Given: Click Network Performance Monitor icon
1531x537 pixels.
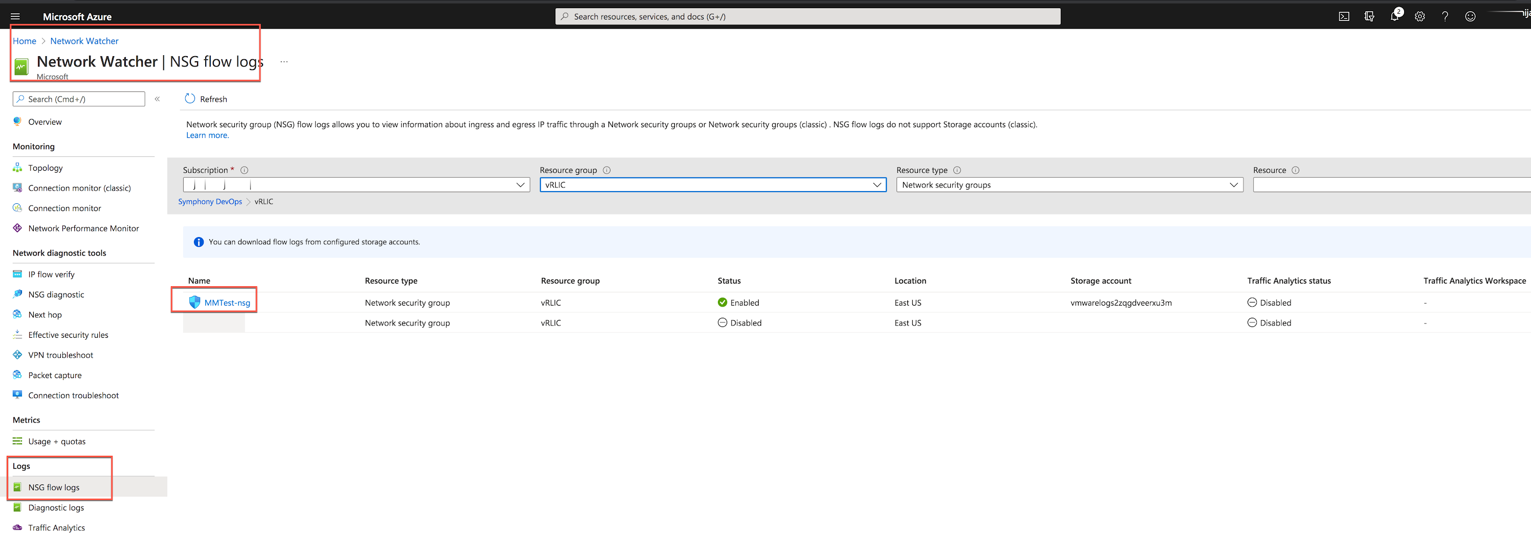Looking at the screenshot, I should tap(17, 228).
